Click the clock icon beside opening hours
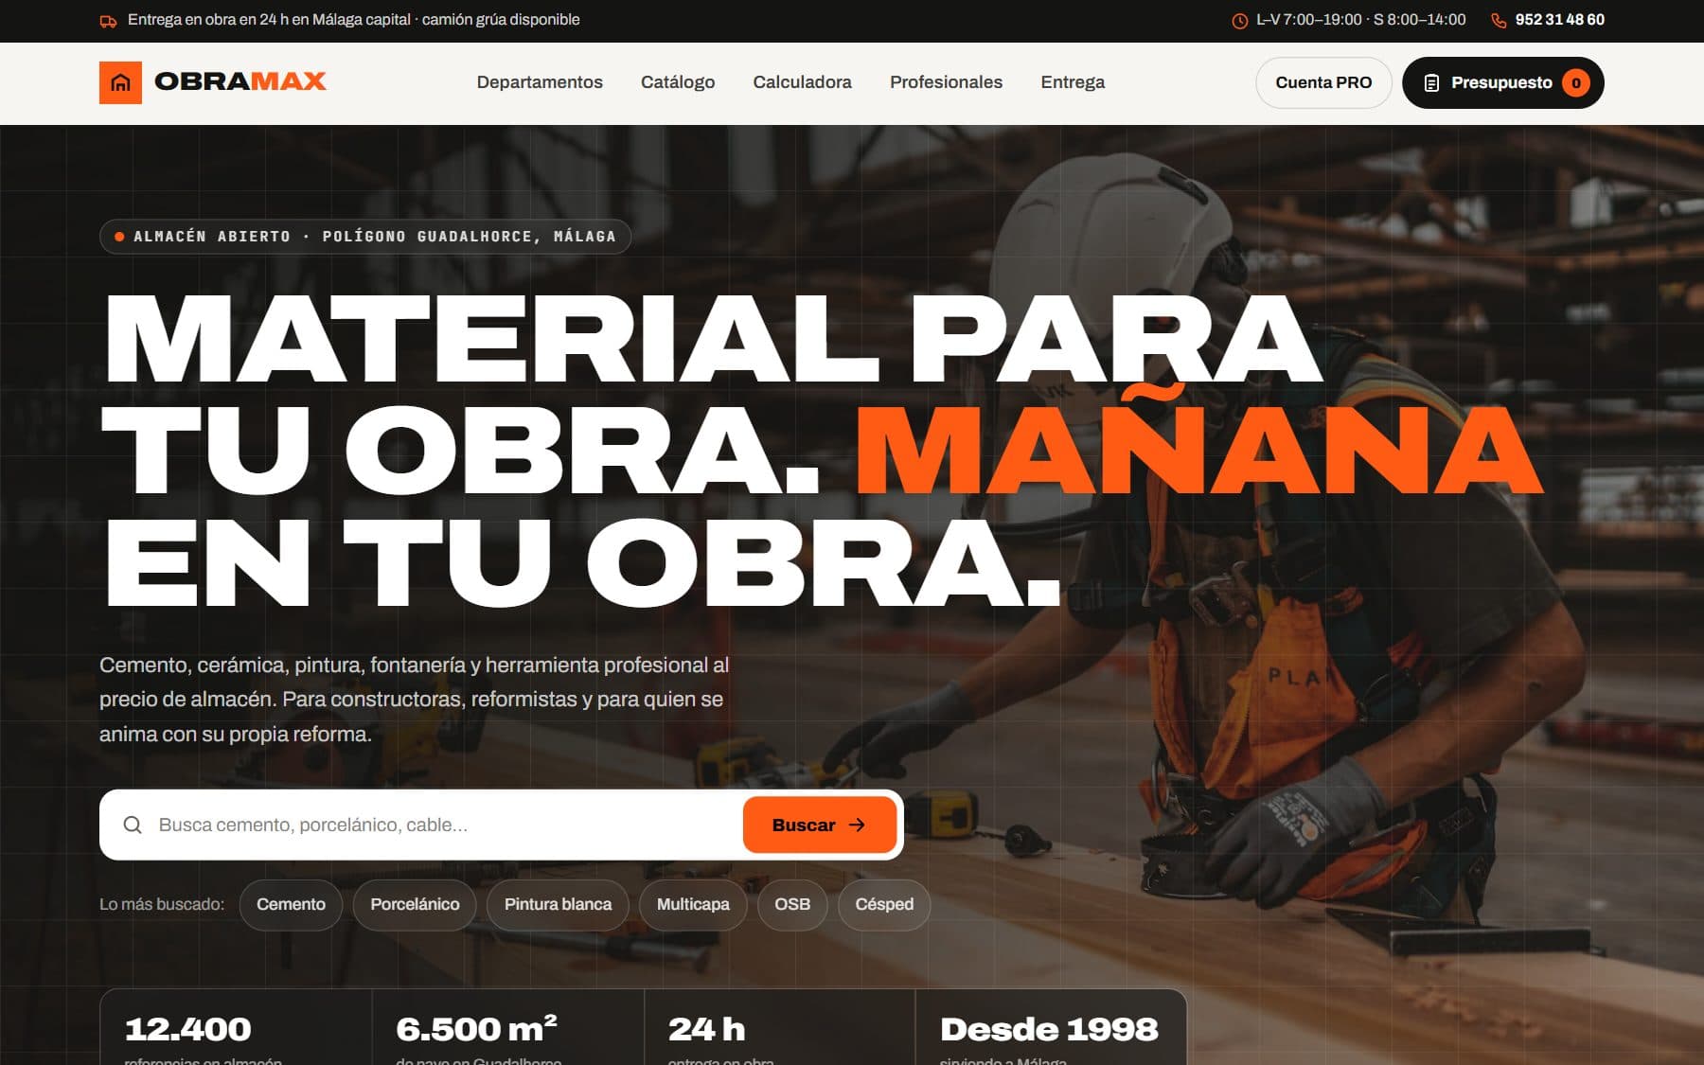The image size is (1704, 1065). [x=1239, y=21]
